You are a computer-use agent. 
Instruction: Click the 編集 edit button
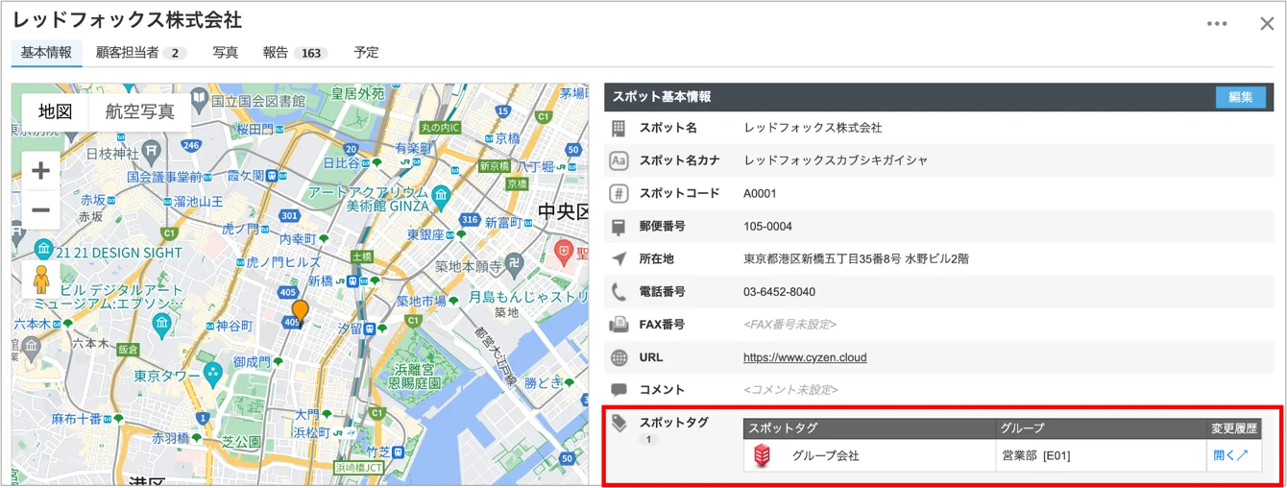coord(1241,97)
